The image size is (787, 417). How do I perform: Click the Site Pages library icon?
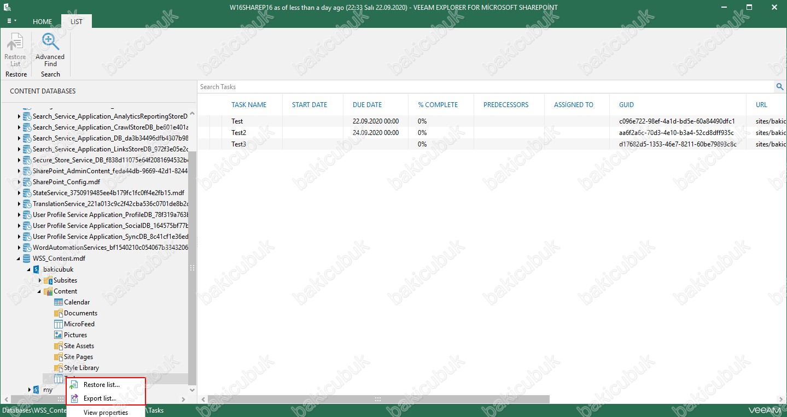[59, 357]
